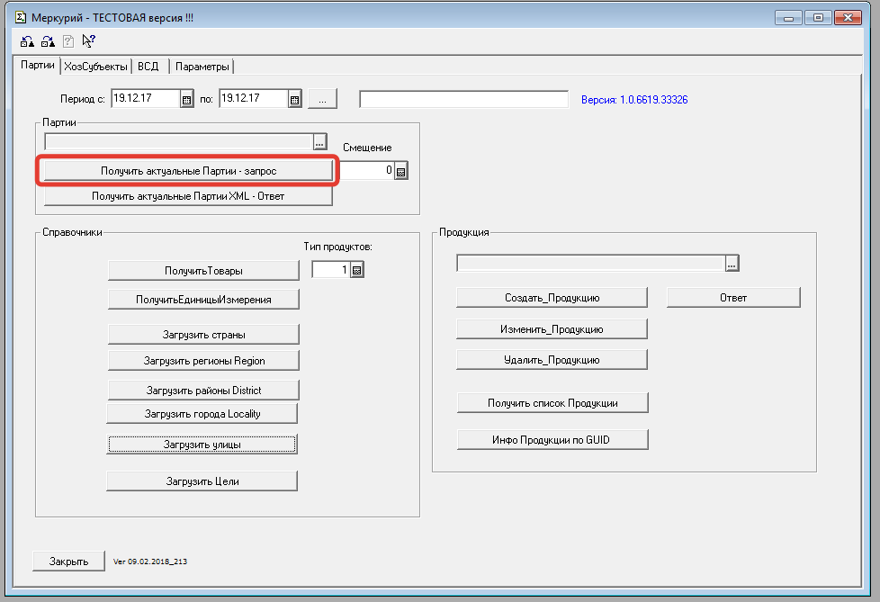Click Загрузить города Locality button
880x602 pixels.
(x=202, y=414)
